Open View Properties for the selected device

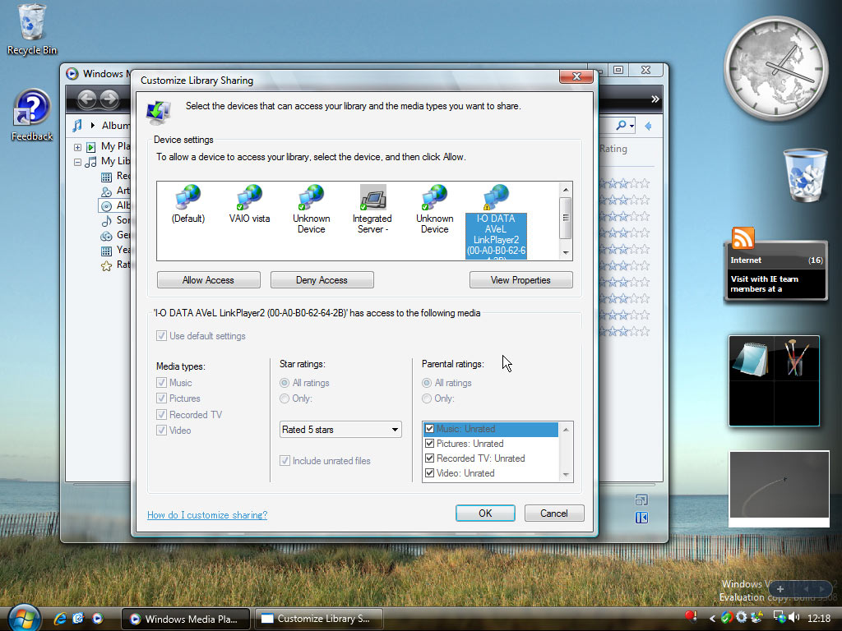(520, 280)
